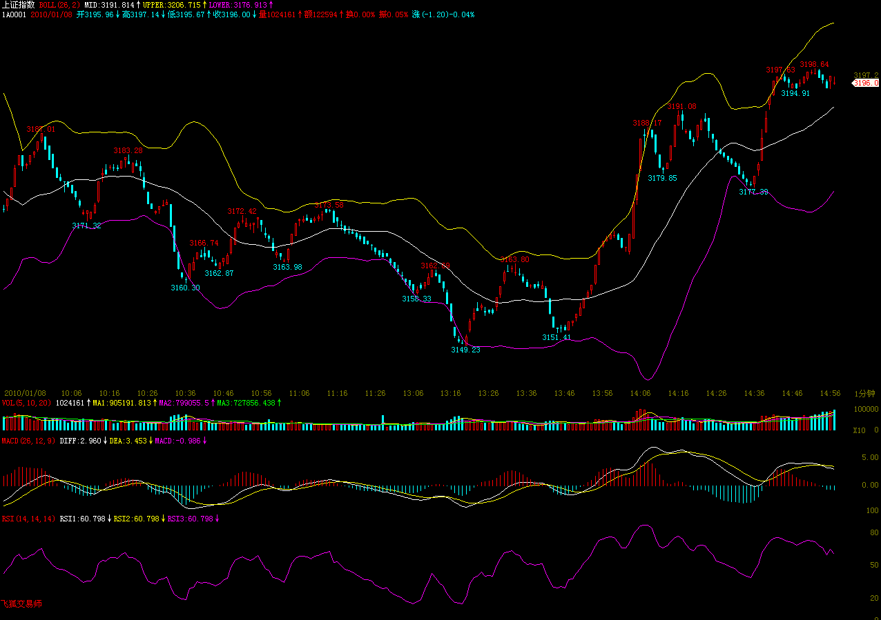Click the change 涨(-1.20)-0.04% value
This screenshot has height=620, width=881.
point(443,14)
